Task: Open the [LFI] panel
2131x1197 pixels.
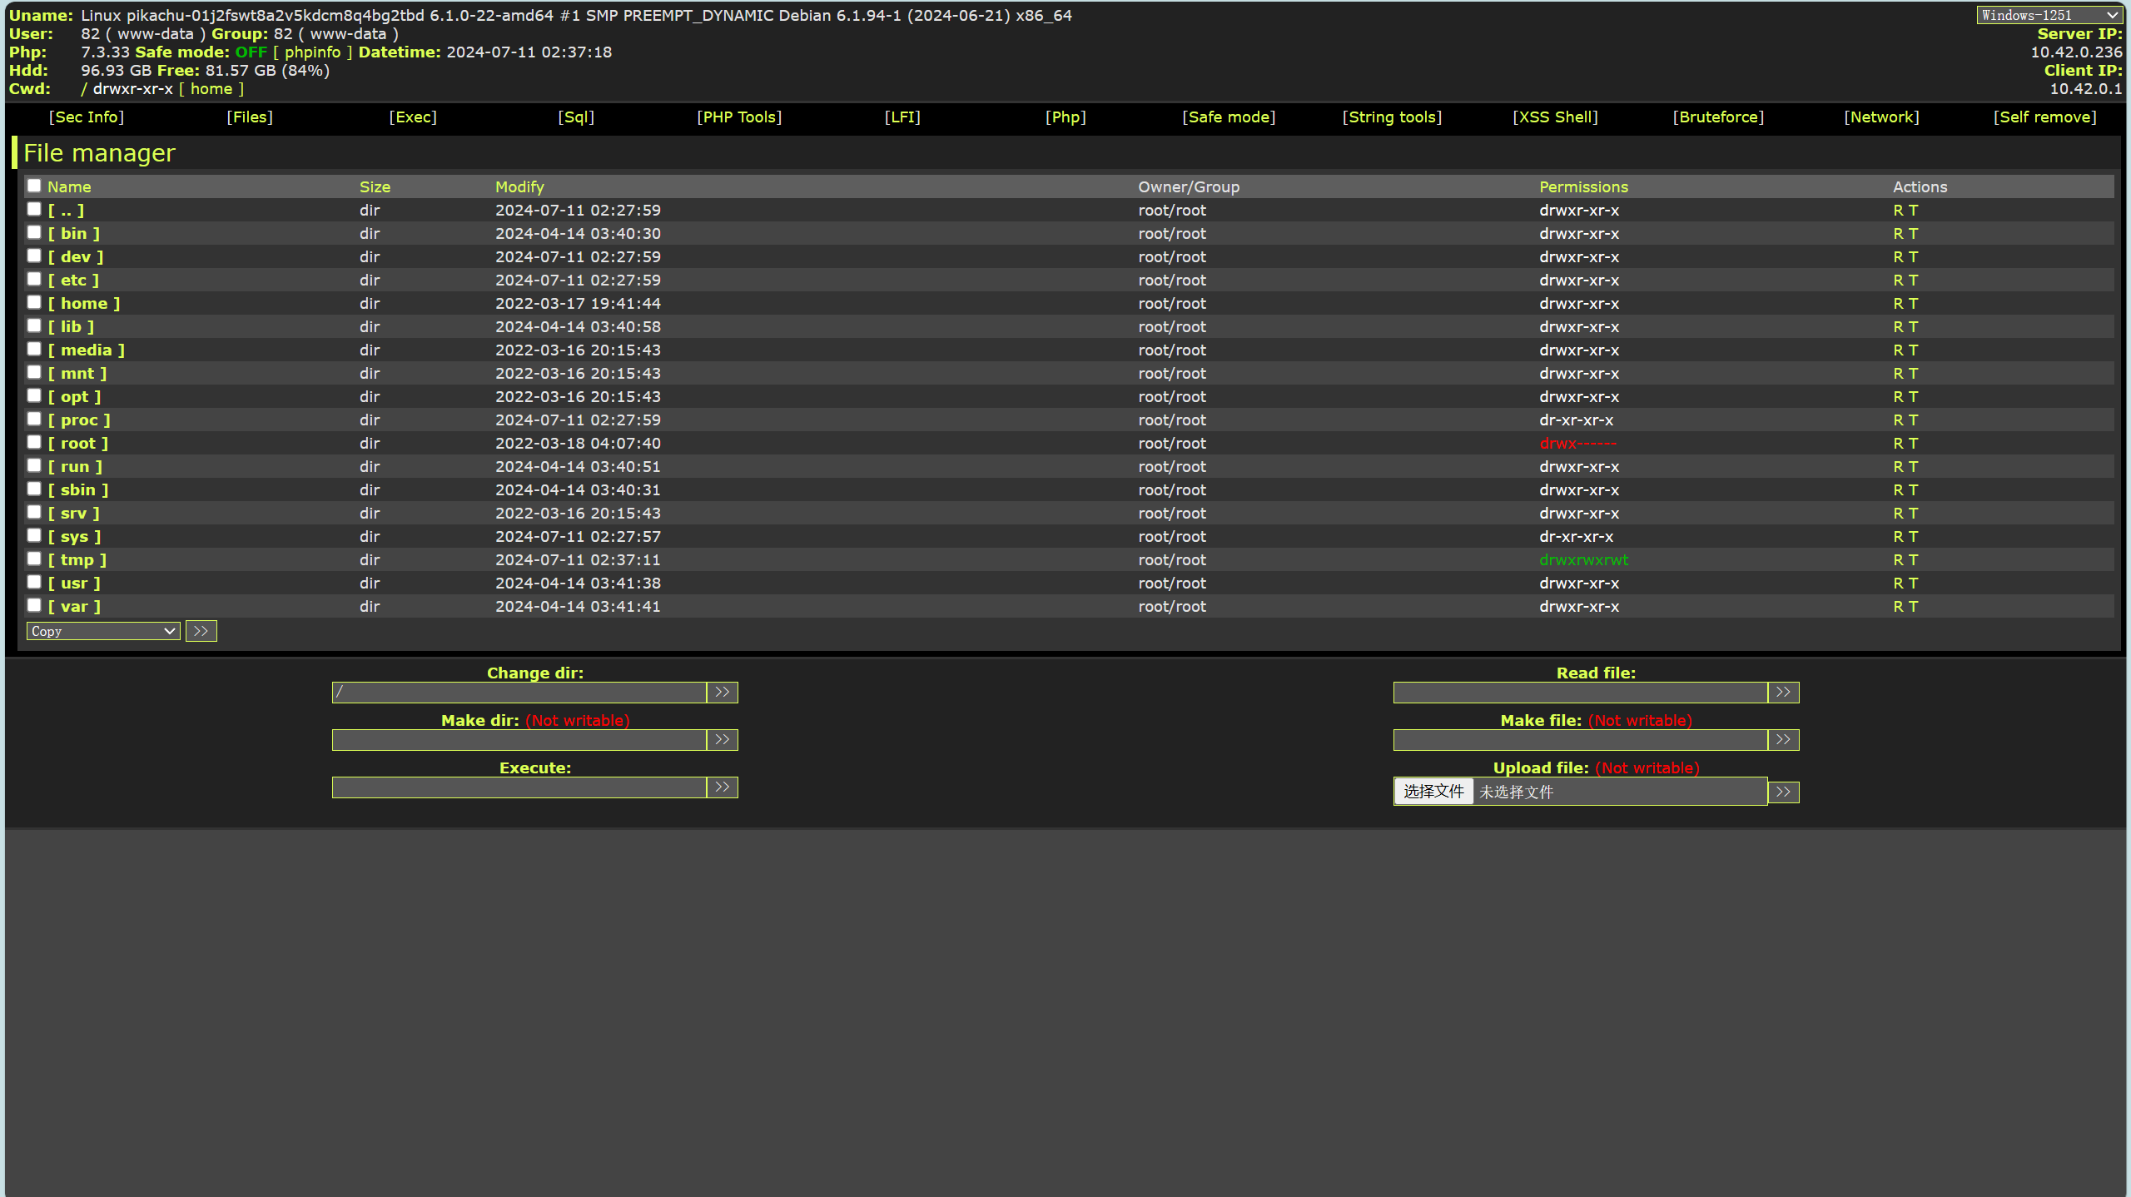Action: coord(903,117)
